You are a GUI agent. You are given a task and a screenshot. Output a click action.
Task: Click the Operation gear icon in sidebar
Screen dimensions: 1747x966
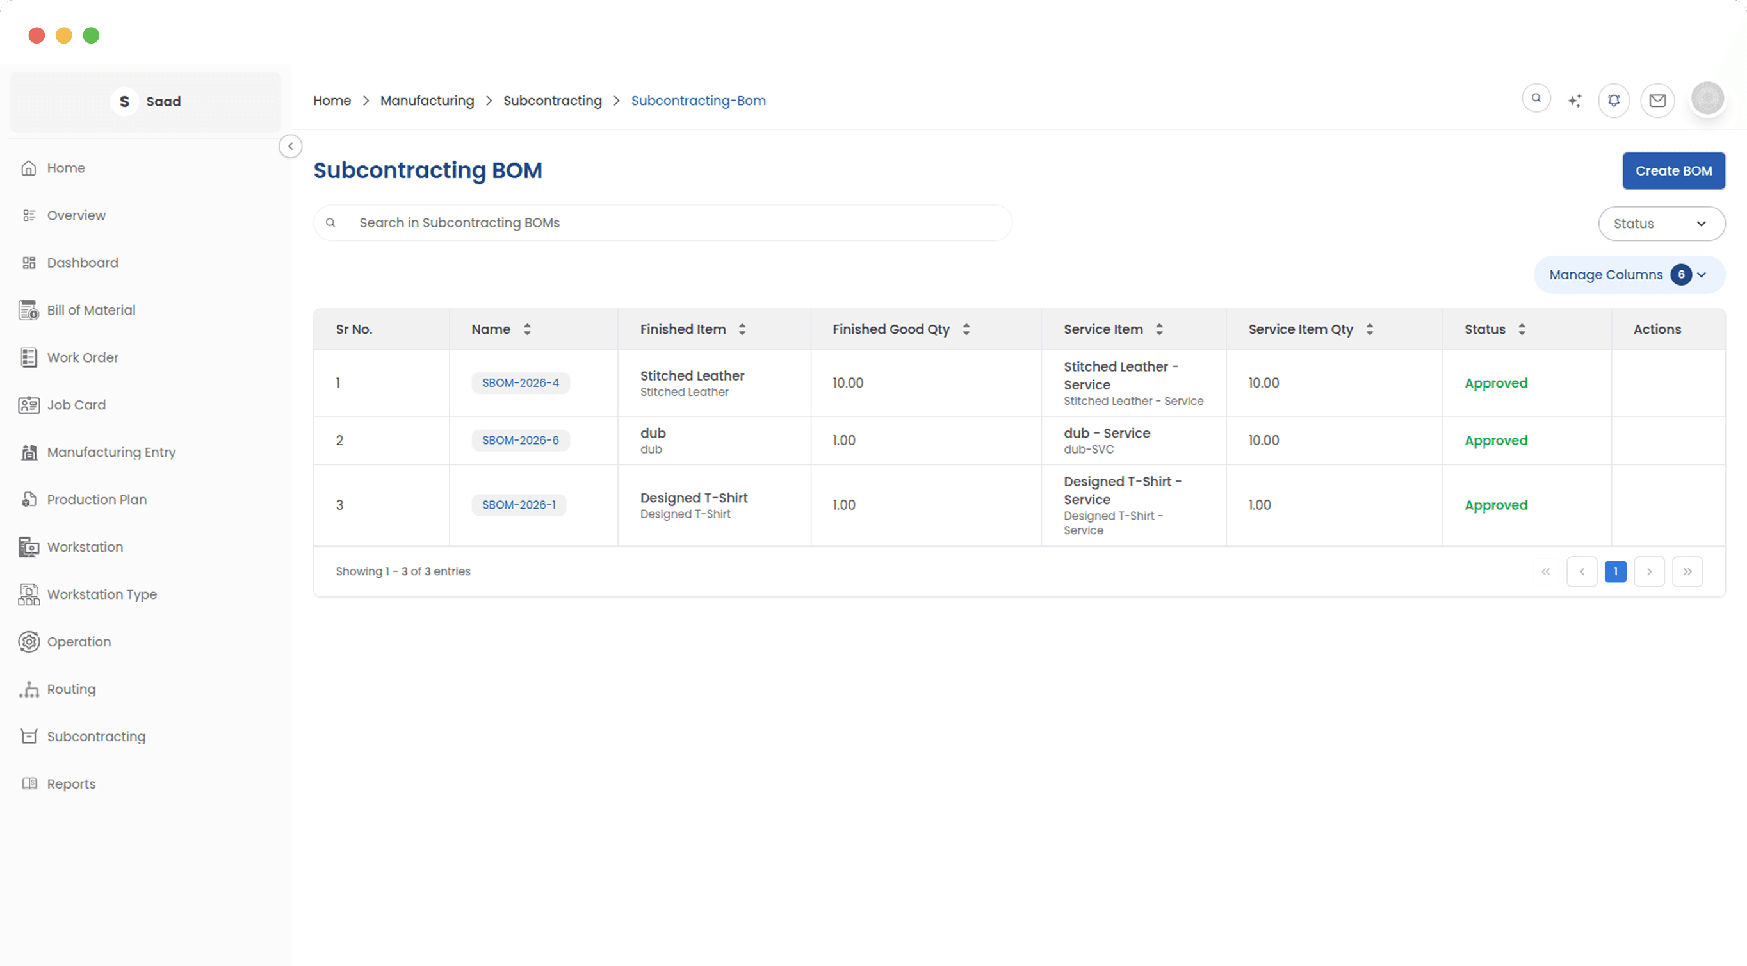click(28, 642)
